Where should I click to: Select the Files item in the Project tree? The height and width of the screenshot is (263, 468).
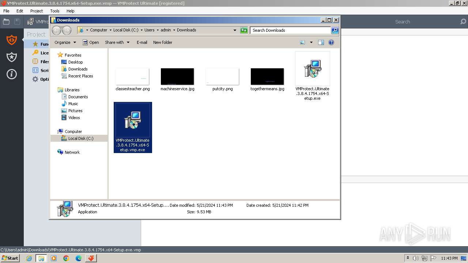[x=40, y=62]
